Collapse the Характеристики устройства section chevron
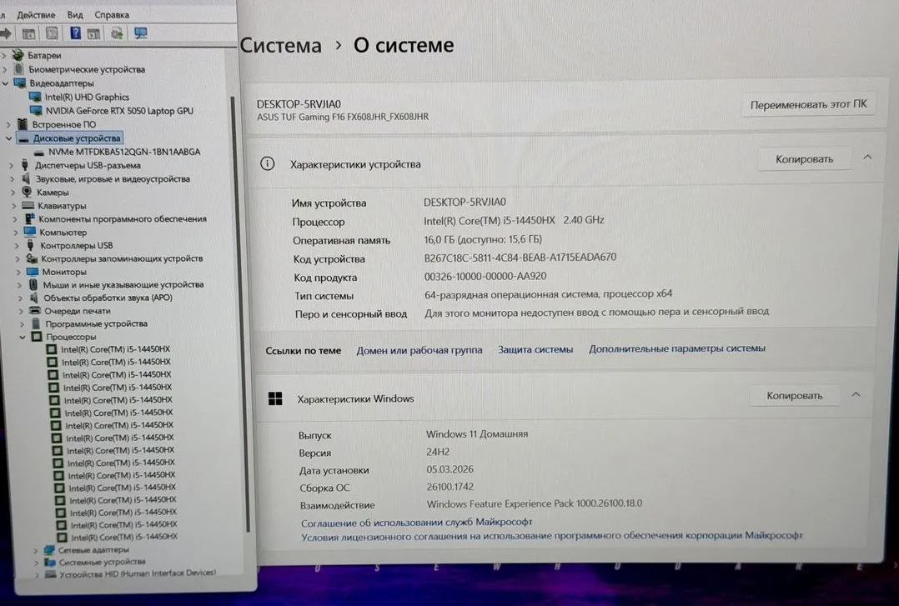Image resolution: width=899 pixels, height=606 pixels. click(x=867, y=158)
